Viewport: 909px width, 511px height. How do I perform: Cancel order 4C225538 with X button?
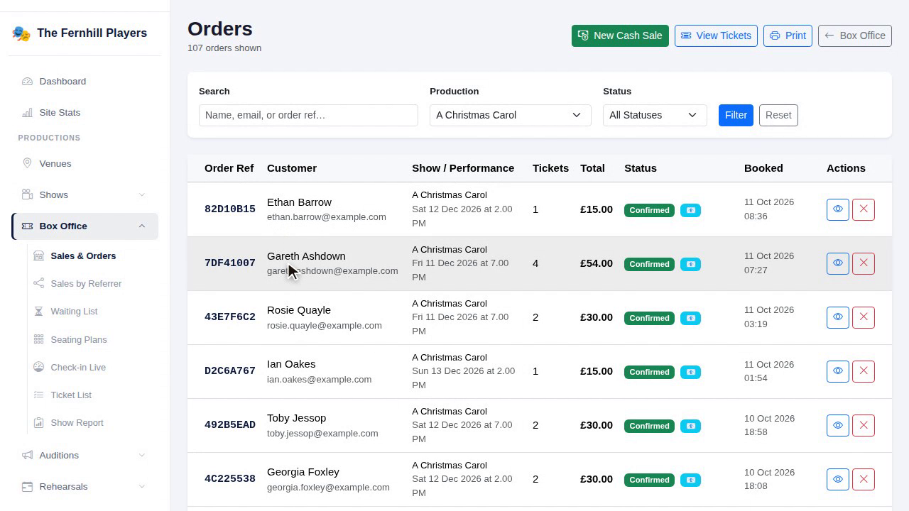(864, 479)
